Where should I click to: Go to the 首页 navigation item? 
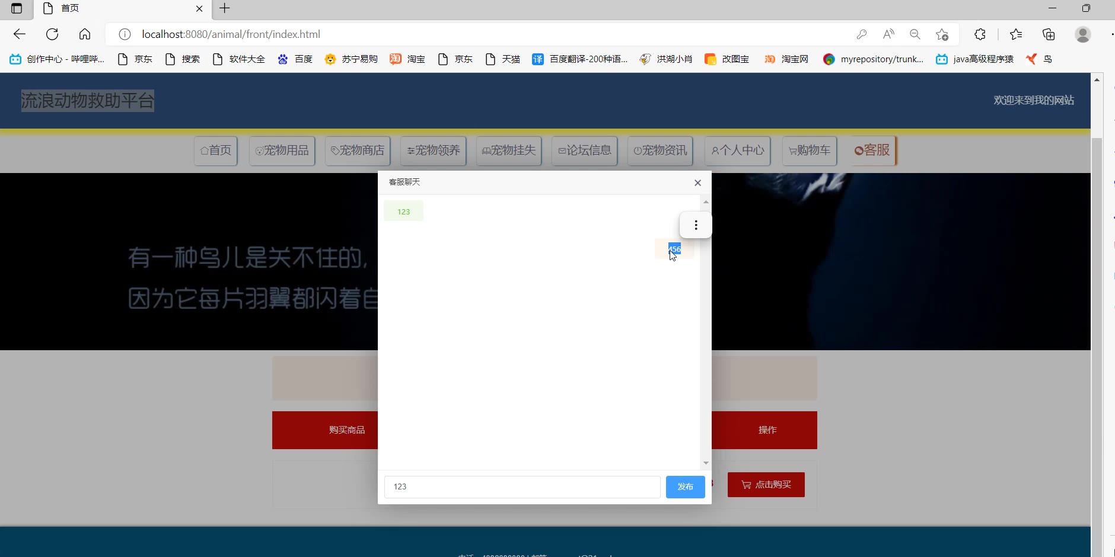pyautogui.click(x=216, y=151)
